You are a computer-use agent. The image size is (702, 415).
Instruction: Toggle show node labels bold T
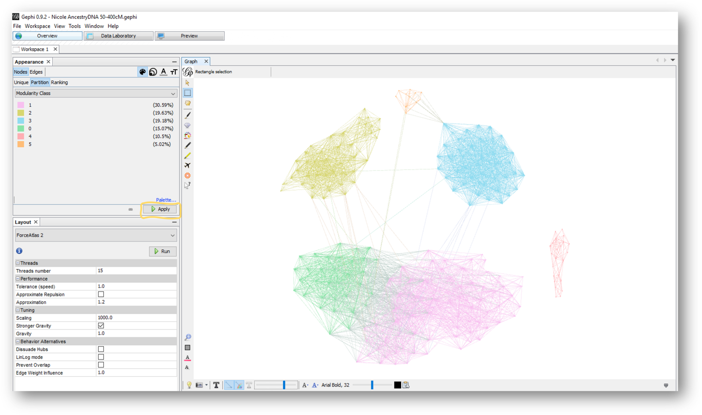(216, 385)
